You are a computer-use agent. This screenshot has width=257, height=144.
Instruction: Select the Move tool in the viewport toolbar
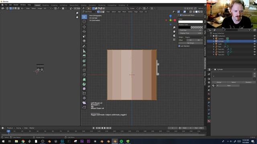click(84, 27)
